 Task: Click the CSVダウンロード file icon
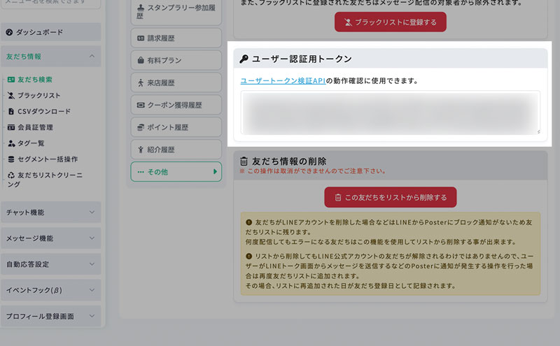(x=11, y=111)
